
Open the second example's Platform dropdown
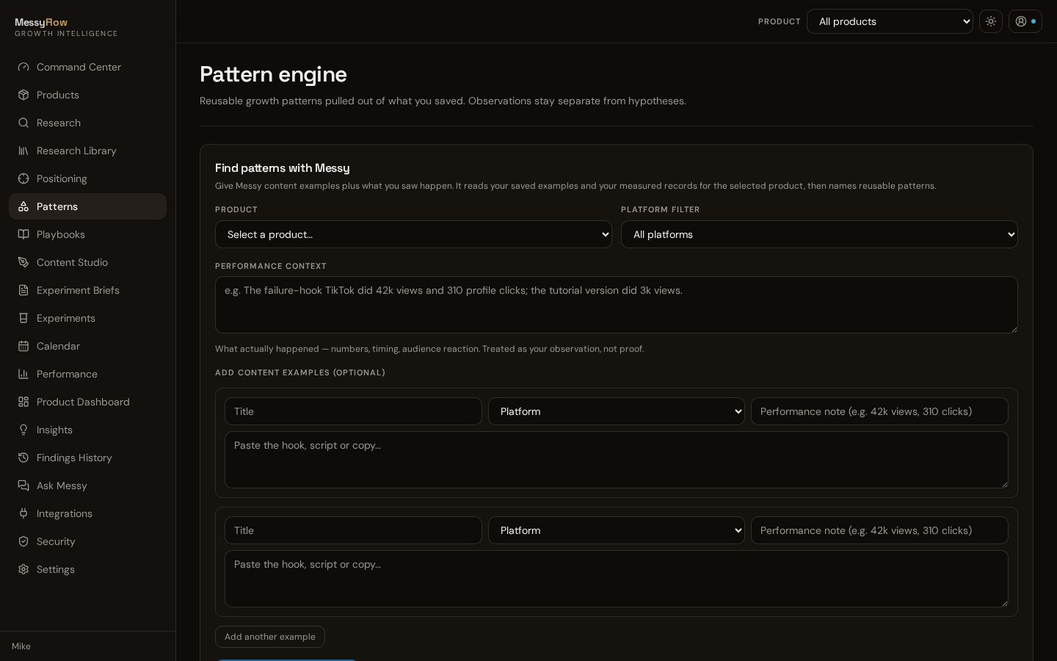click(x=617, y=530)
